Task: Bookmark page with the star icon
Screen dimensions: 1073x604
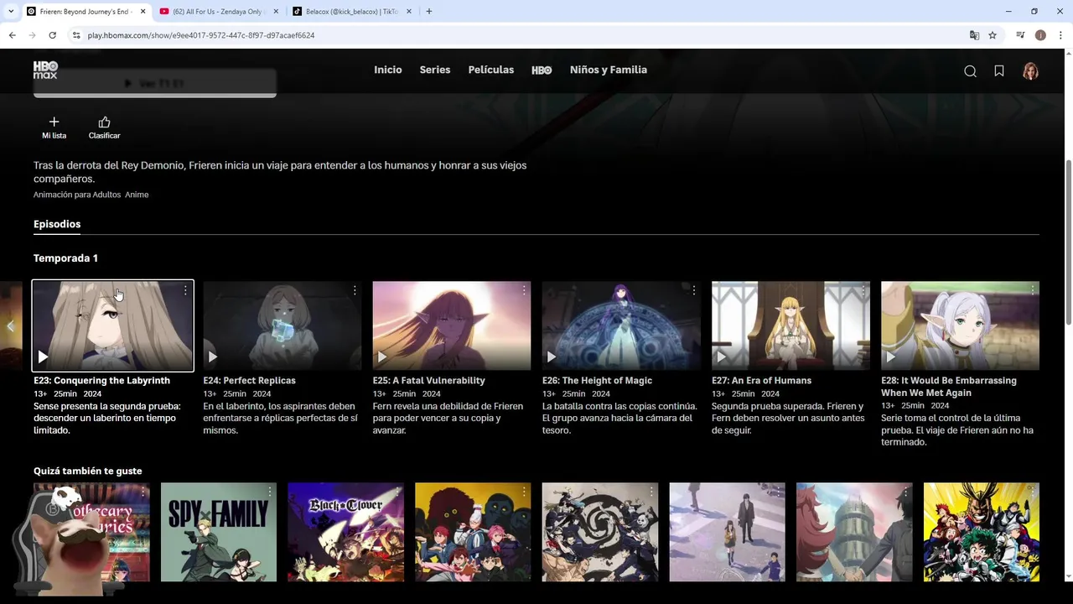Action: (x=993, y=35)
